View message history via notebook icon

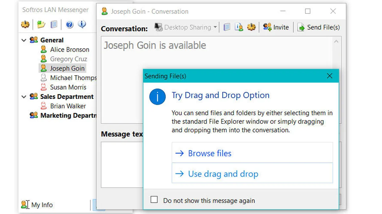click(54, 24)
